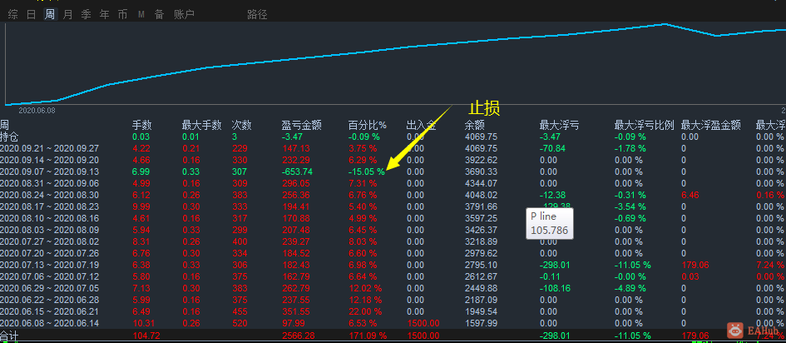The width and height of the screenshot is (786, 343).
Task: Click the 最大浮亏比例 column header
Action: coord(644,126)
